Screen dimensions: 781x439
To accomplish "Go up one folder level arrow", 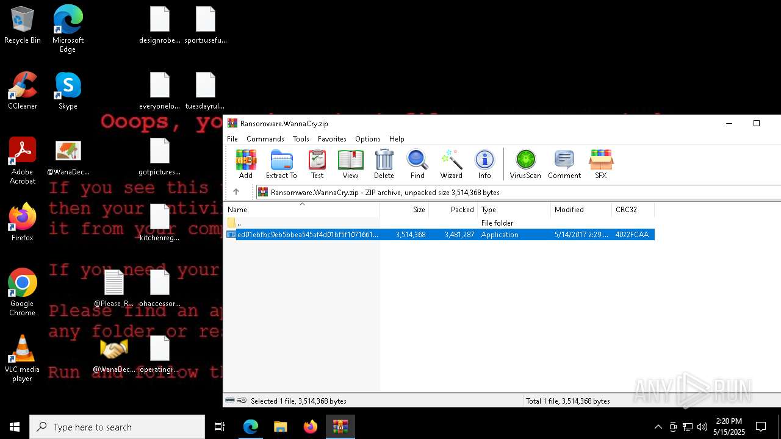I will [236, 192].
